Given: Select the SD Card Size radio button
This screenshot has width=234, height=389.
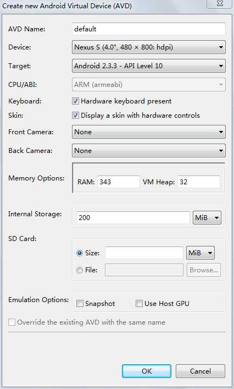Looking at the screenshot, I should click(80, 253).
